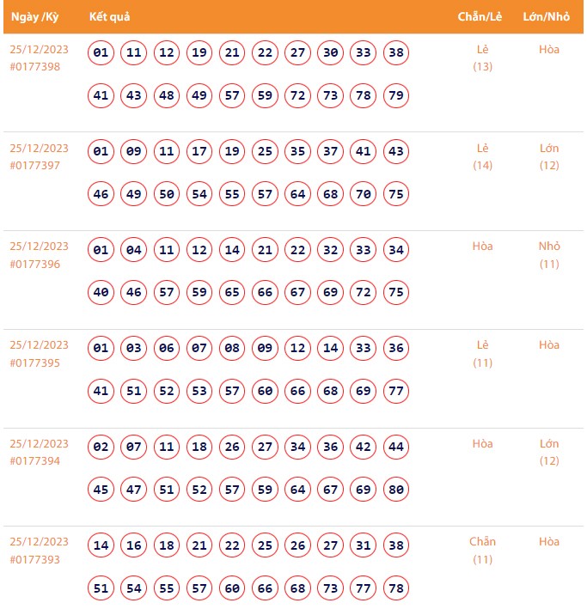Click "Lẻ (13)" result for draw #0177398

(482, 58)
